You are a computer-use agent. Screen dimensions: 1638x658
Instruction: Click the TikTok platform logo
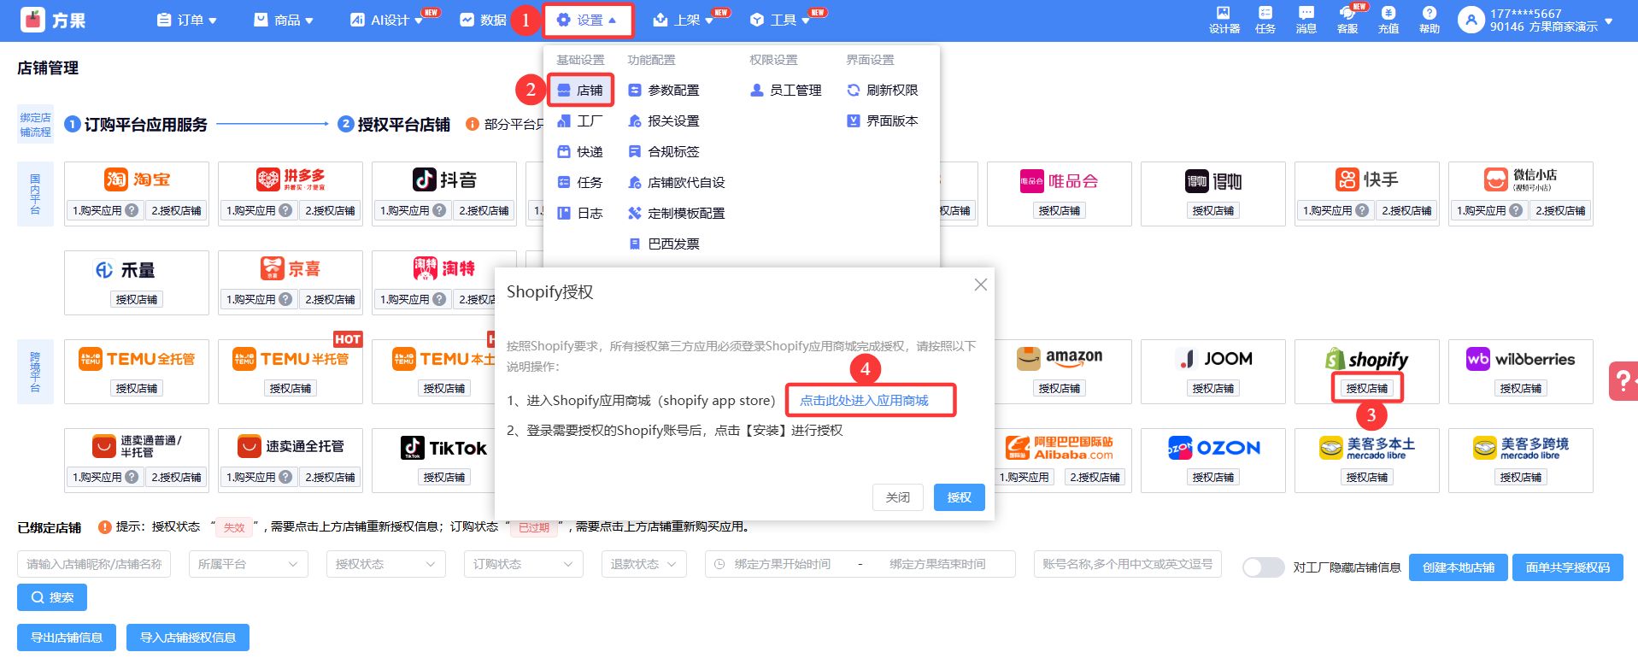444,448
